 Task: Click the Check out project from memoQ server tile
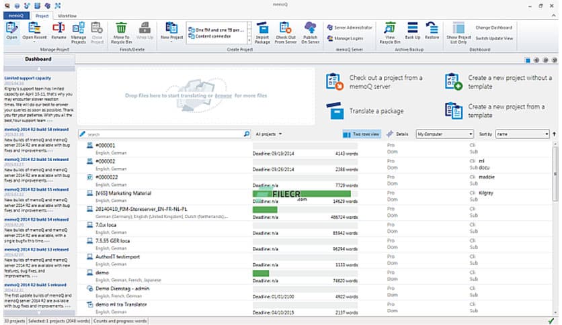pos(374,82)
